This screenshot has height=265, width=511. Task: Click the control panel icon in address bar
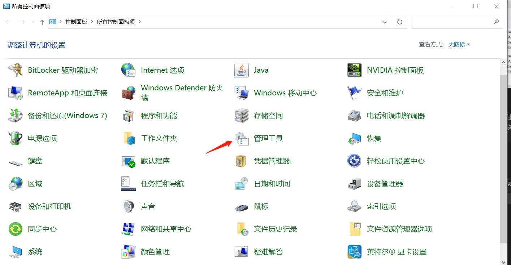coord(53,22)
